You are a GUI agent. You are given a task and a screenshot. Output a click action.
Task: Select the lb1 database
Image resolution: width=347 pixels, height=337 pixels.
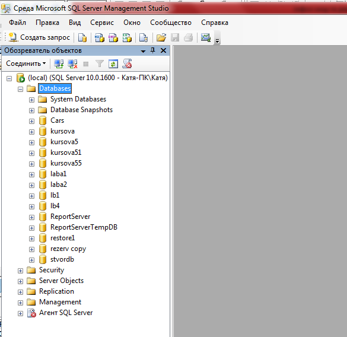[55, 195]
